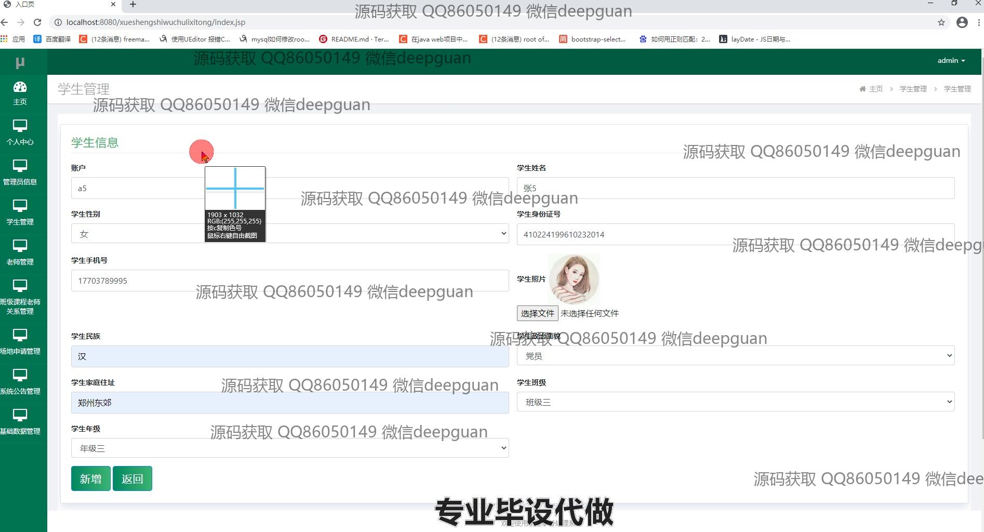
Task: Open the 学生班级 dropdown
Action: tap(735, 402)
